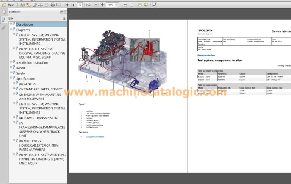
Task: Select the Descriptions bookmark
Action: pyautogui.click(x=25, y=25)
